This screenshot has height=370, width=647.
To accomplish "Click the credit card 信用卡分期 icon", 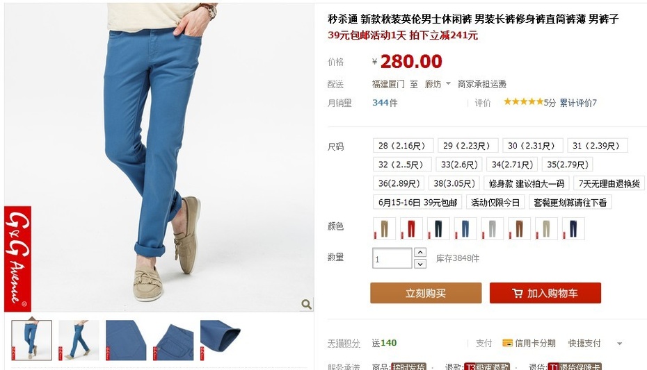I will [x=507, y=343].
